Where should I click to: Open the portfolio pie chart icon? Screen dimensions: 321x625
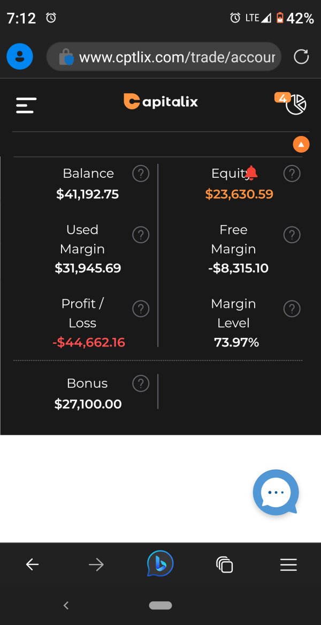(x=295, y=104)
